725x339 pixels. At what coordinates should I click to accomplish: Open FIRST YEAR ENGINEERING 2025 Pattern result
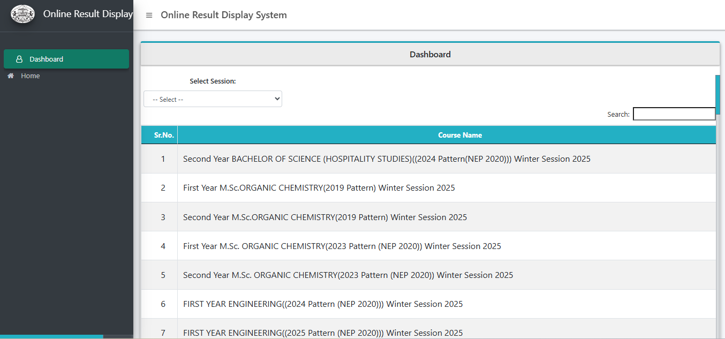point(323,333)
